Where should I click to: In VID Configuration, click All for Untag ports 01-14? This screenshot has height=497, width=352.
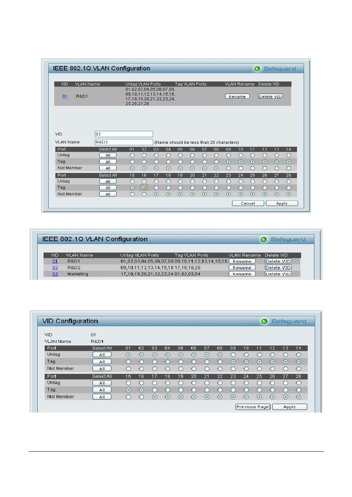pos(102,355)
